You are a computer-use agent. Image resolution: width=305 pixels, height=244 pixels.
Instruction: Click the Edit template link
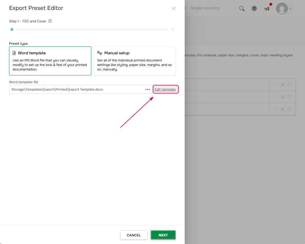(x=165, y=89)
